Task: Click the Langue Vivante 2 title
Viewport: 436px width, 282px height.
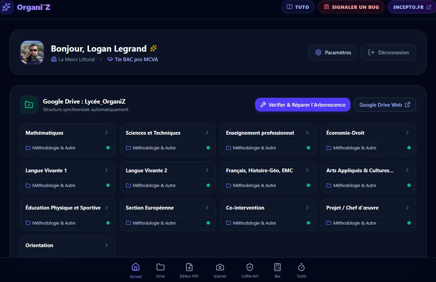Action: [146, 171]
